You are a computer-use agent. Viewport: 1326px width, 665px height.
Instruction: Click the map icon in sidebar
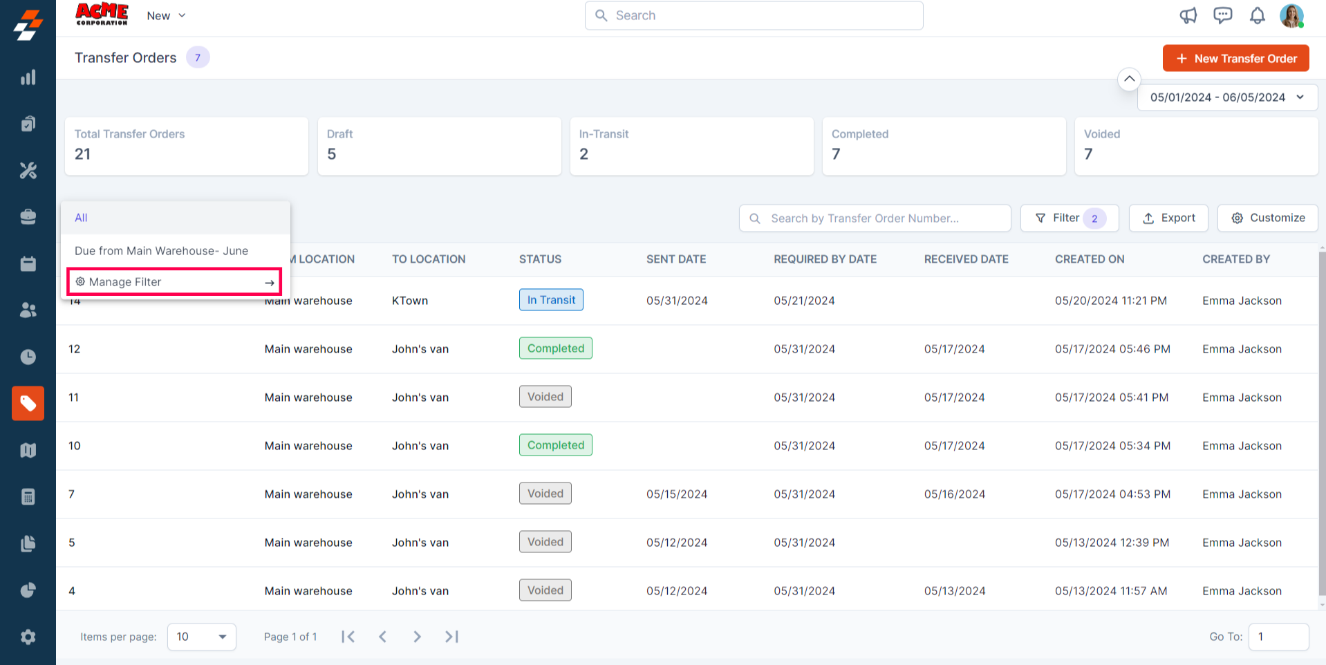(28, 450)
